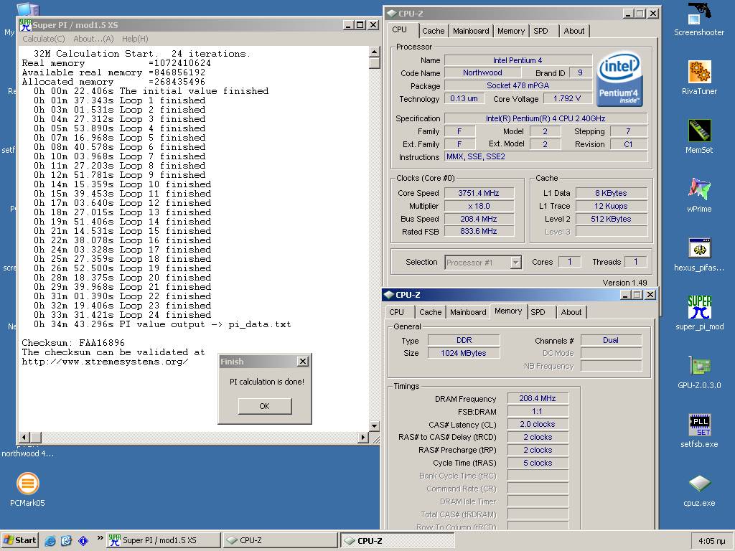Click the taskbar clock showing 4:05
This screenshot has width=735, height=551.
point(711,541)
